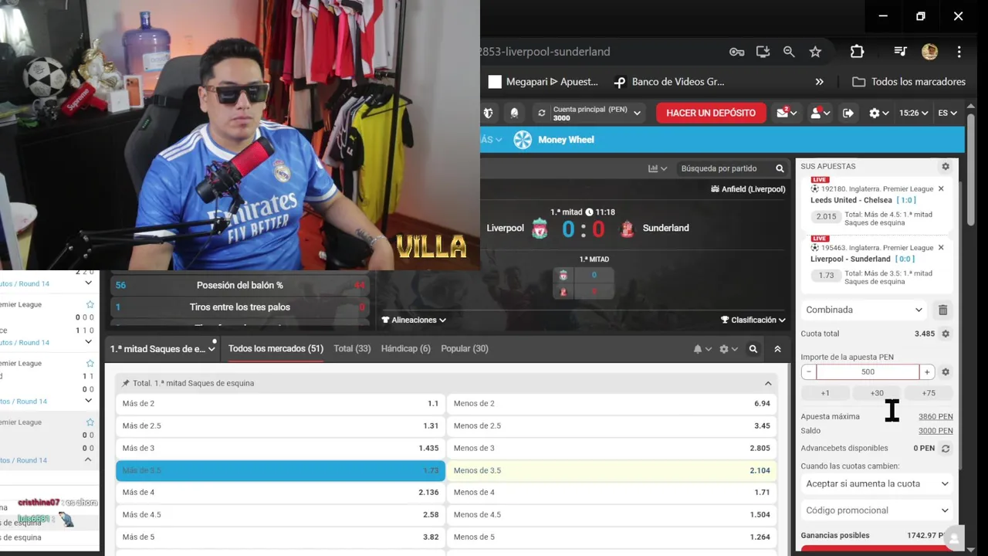Click the 3860 PEN maximum bet link
This screenshot has width=988, height=556.
tap(936, 416)
